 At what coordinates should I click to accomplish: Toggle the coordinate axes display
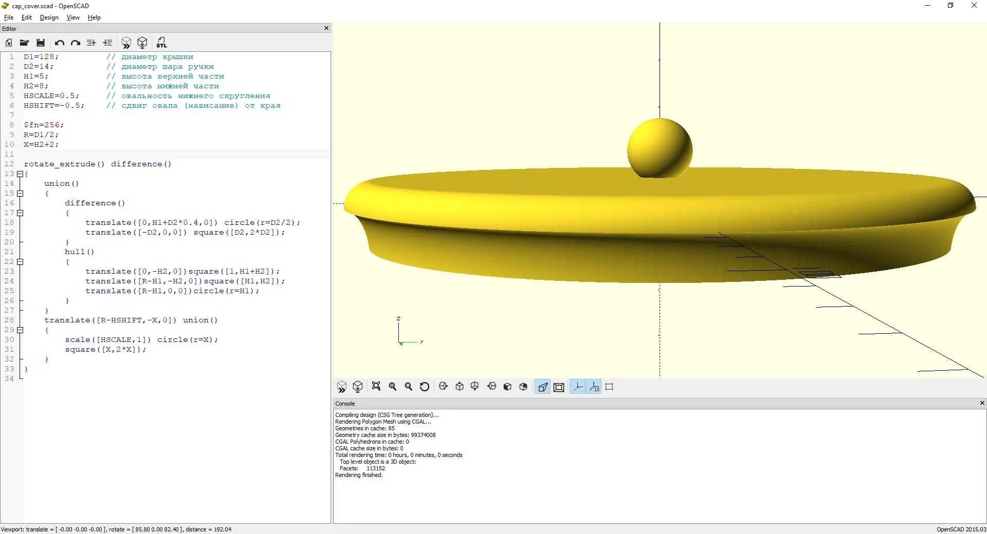pyautogui.click(x=578, y=387)
